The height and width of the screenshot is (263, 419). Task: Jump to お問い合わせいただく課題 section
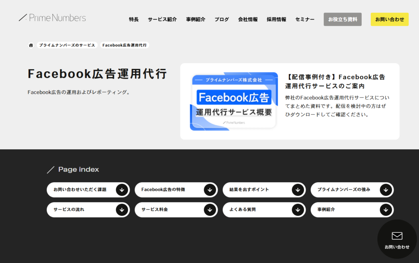88,190
